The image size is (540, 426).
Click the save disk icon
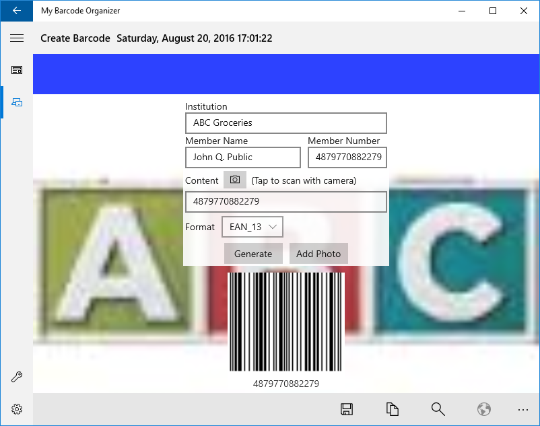(347, 409)
